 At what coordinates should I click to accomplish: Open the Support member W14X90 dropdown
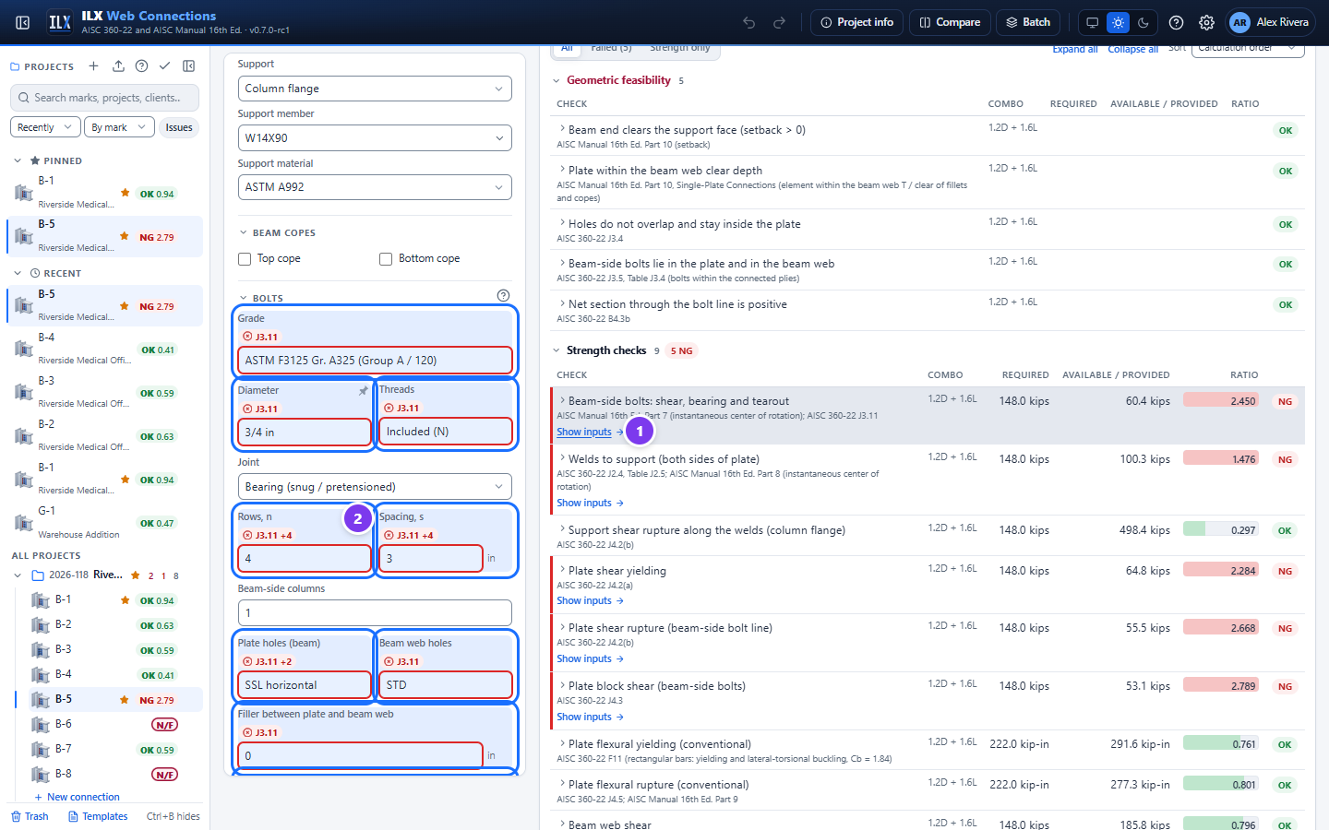tap(375, 138)
